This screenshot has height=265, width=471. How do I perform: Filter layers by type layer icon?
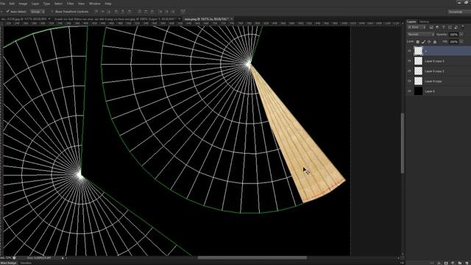[444, 27]
